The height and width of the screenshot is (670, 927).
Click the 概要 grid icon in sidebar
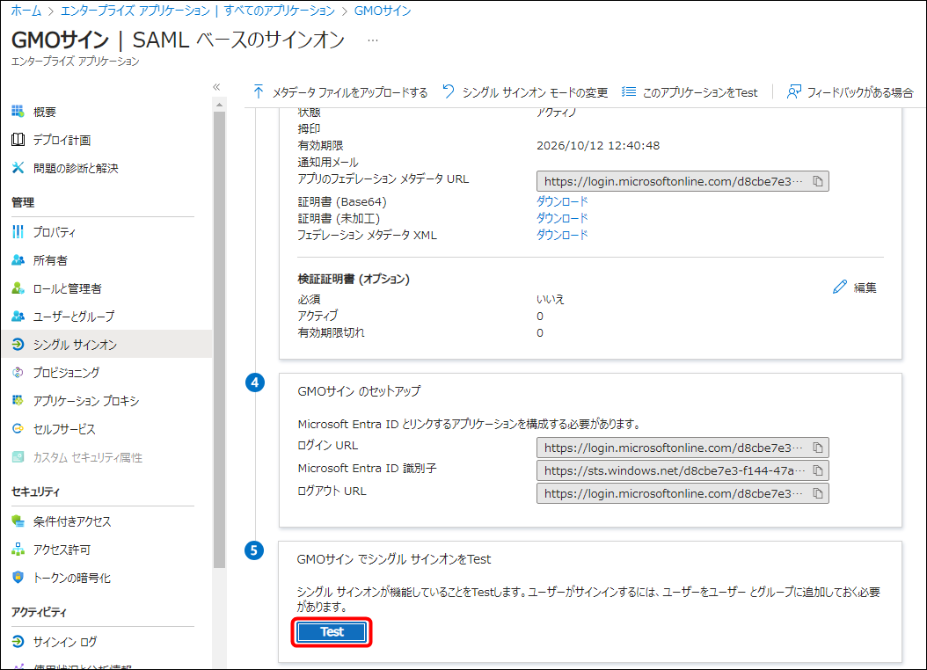[18, 111]
